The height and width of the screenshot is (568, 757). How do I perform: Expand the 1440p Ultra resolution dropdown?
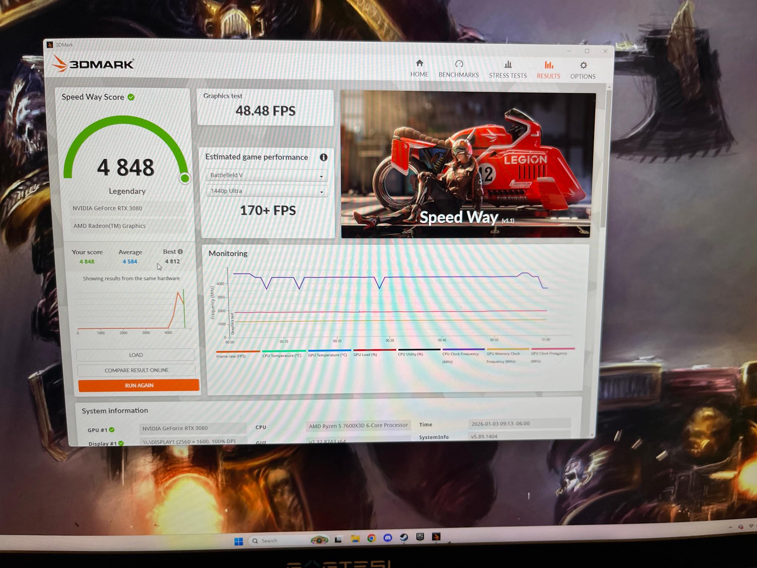[267, 191]
